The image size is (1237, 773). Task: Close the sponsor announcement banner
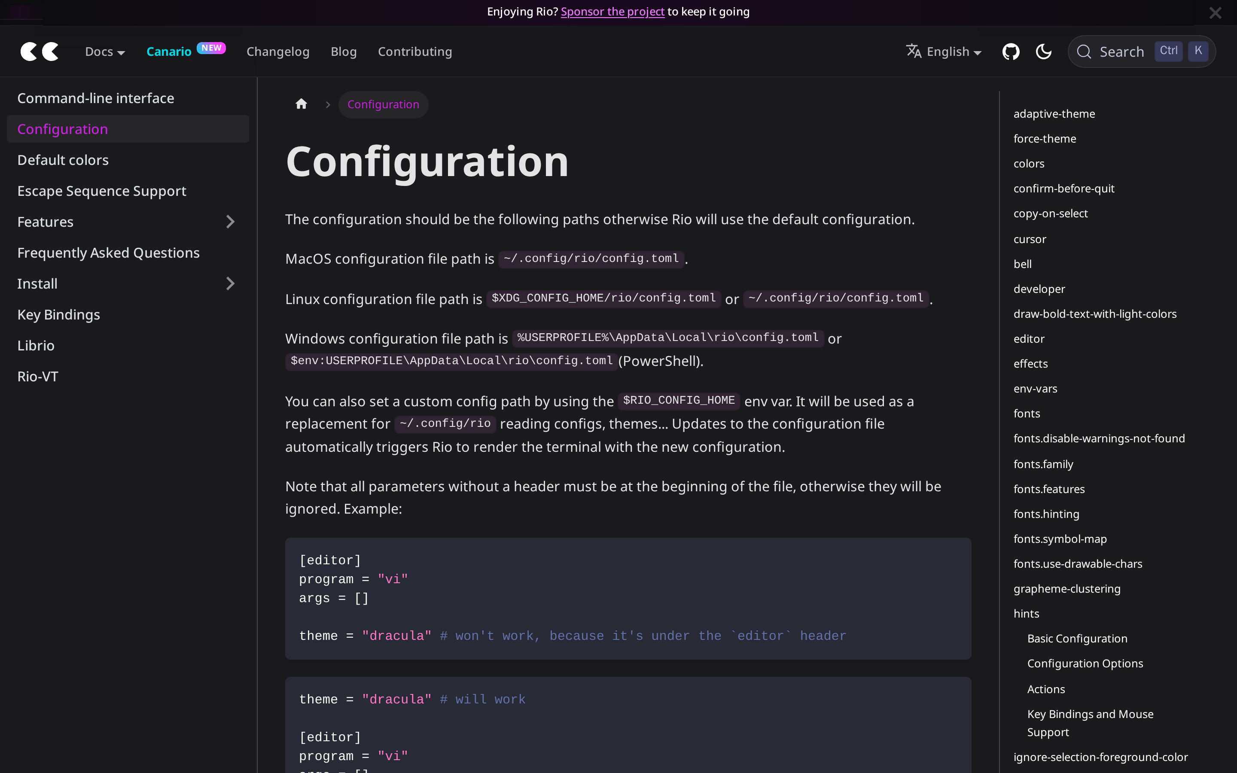[x=1215, y=13]
